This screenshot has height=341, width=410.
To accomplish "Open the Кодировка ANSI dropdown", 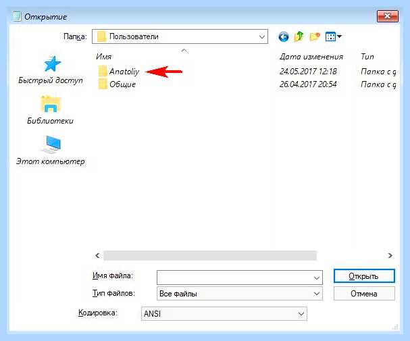I will 224,313.
